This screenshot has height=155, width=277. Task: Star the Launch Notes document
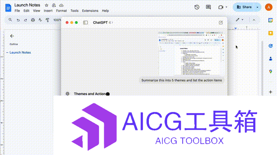point(46,5)
